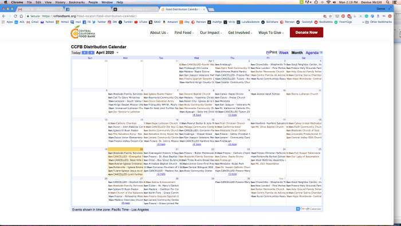Image resolution: width=401 pixels, height=226 pixels.
Task: Expand the About Us menu
Action: [x=159, y=33]
